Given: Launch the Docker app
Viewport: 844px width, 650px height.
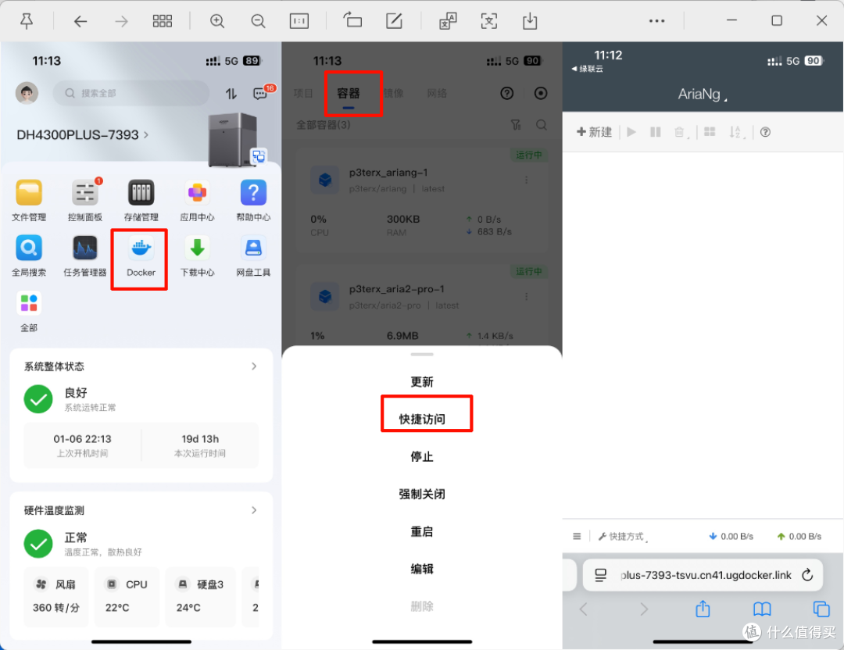Looking at the screenshot, I should coord(141,256).
